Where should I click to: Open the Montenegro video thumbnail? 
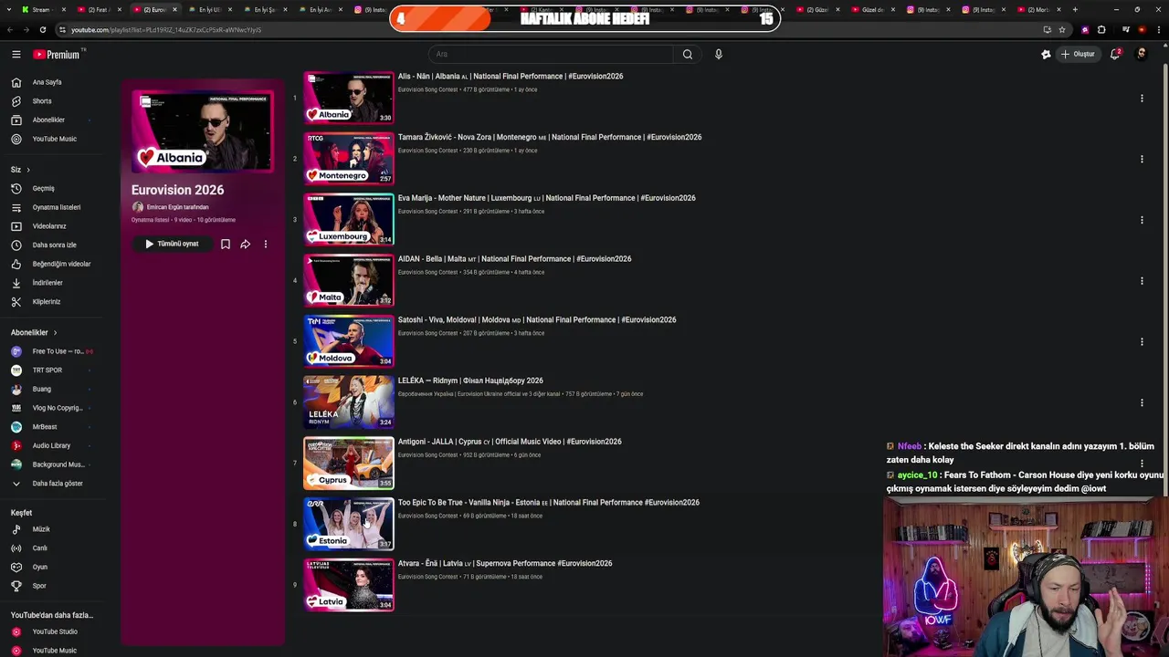(x=349, y=159)
